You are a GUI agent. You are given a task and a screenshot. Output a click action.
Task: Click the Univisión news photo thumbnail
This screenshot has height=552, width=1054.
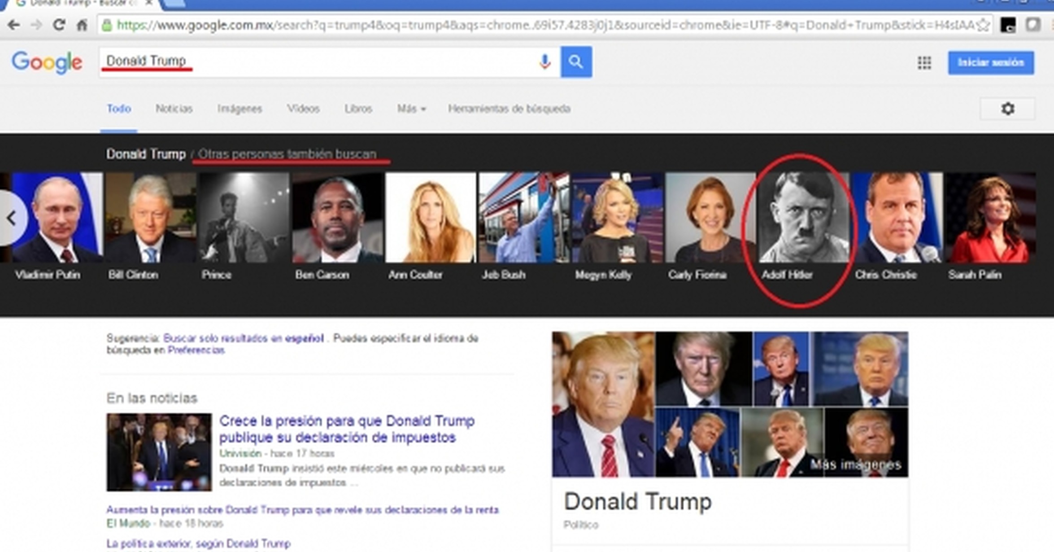[x=159, y=452]
